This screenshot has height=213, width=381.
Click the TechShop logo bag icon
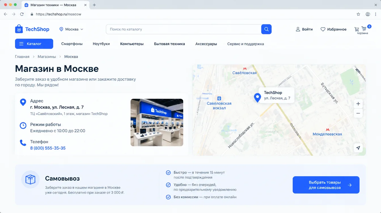(x=19, y=29)
